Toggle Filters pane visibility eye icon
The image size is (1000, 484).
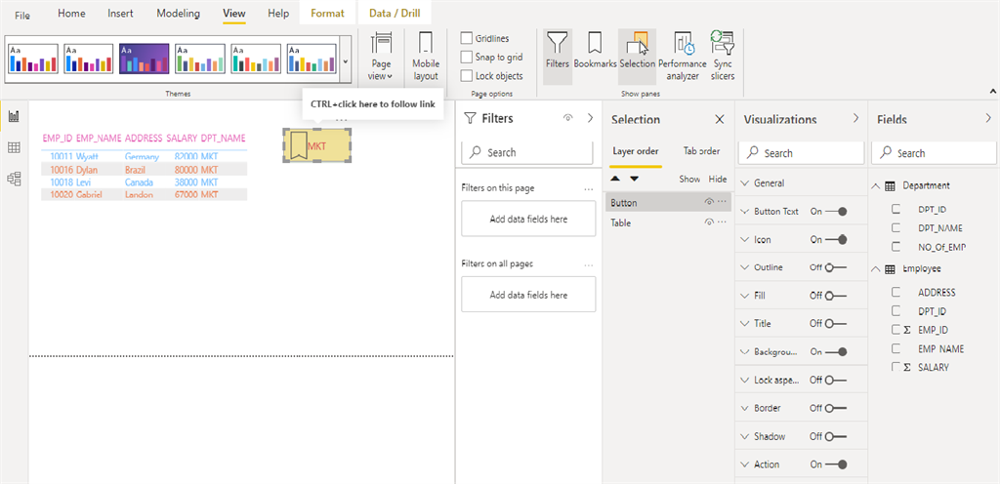tap(567, 118)
